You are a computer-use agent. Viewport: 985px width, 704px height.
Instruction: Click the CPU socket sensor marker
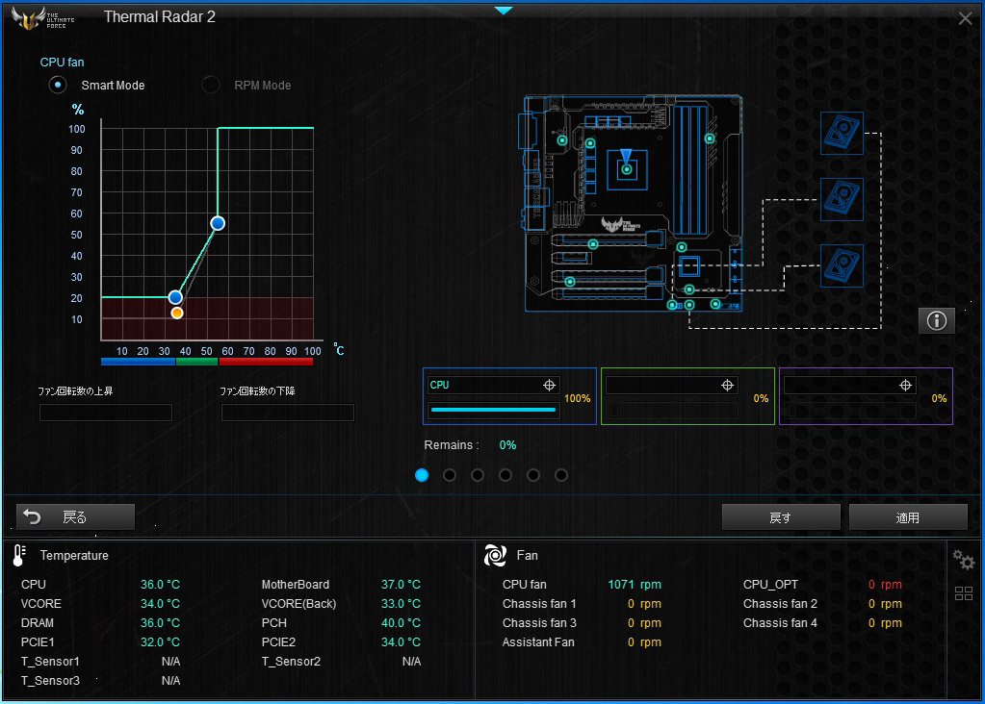click(x=626, y=169)
